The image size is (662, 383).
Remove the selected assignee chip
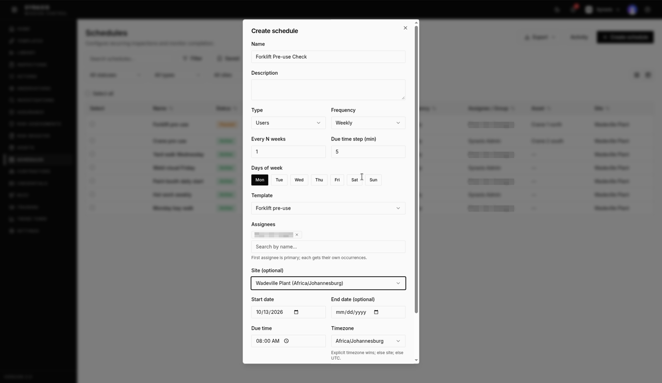[x=297, y=235]
